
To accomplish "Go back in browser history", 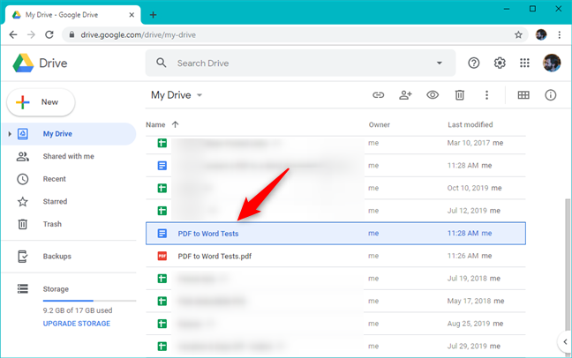I will (x=13, y=34).
